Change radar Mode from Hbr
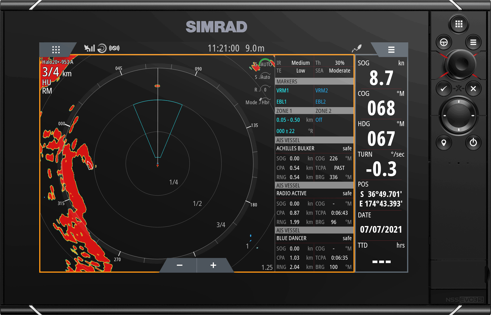 [258, 102]
